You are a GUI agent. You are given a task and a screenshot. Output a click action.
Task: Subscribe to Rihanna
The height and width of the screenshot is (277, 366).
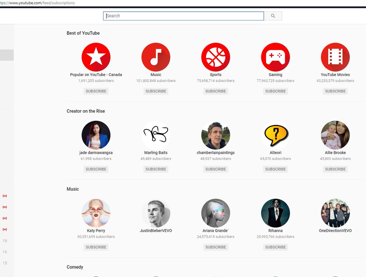(275, 247)
